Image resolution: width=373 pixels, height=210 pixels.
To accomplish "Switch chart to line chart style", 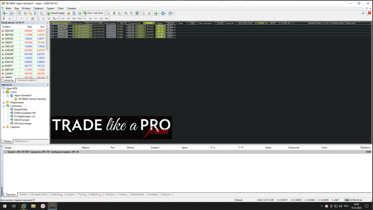I will click(x=120, y=13).
